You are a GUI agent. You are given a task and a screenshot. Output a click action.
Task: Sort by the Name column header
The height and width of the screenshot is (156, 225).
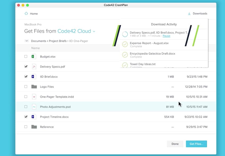(x=35, y=48)
